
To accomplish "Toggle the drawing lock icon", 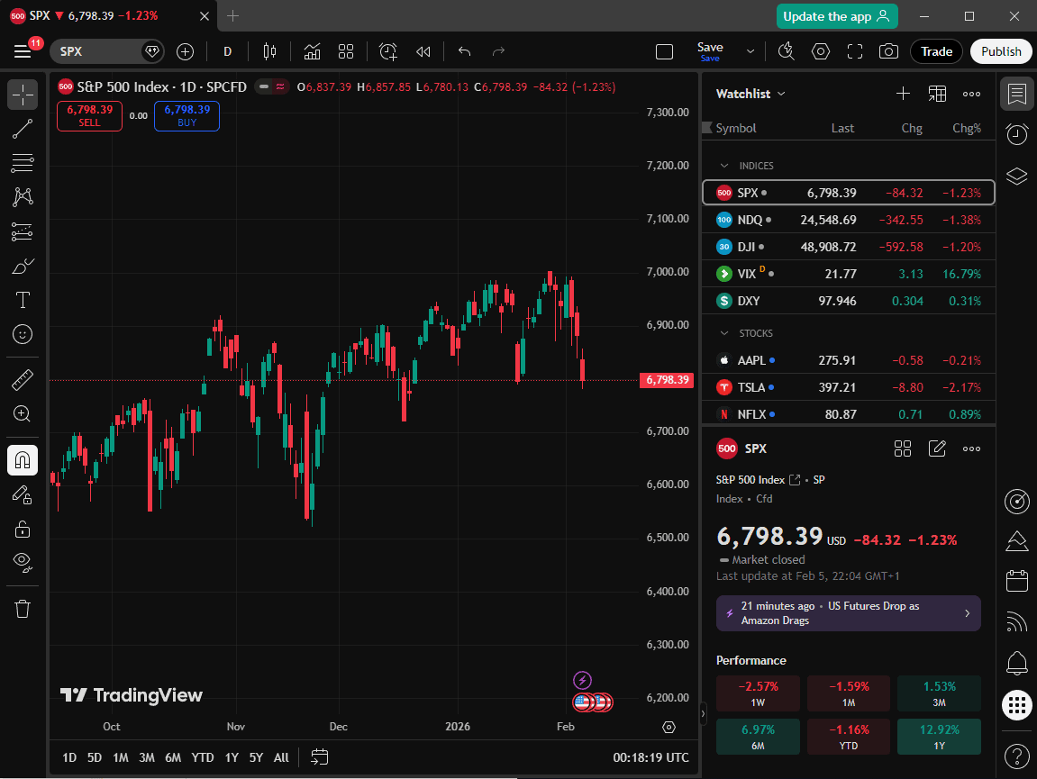I will 22,529.
